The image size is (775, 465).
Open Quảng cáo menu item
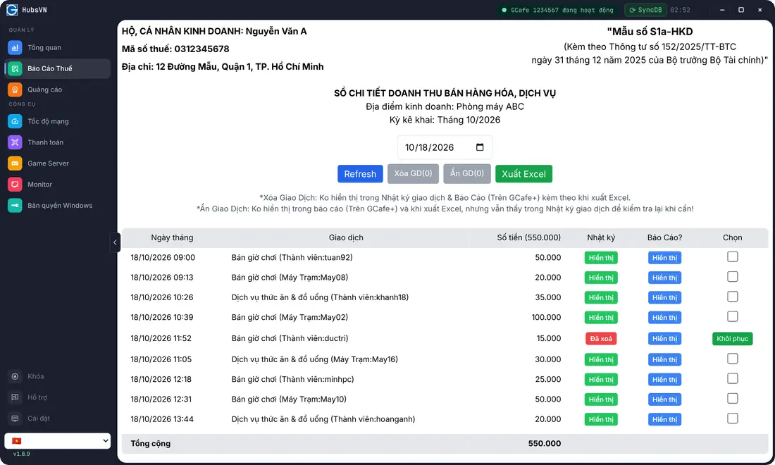(x=58, y=89)
